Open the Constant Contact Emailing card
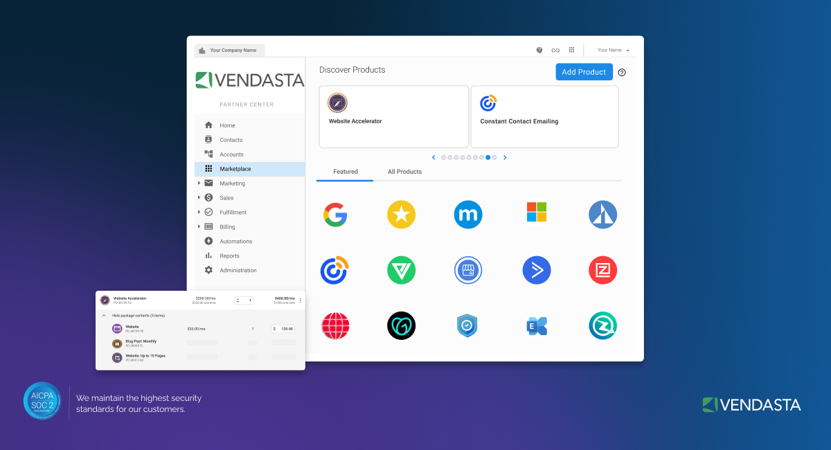This screenshot has height=450, width=831. point(545,116)
